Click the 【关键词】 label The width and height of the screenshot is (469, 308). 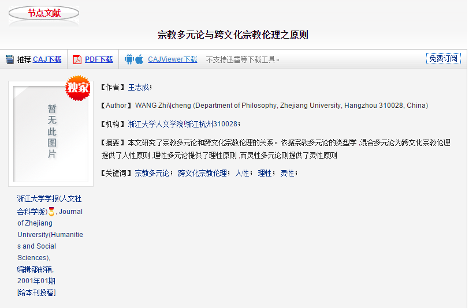[116, 173]
